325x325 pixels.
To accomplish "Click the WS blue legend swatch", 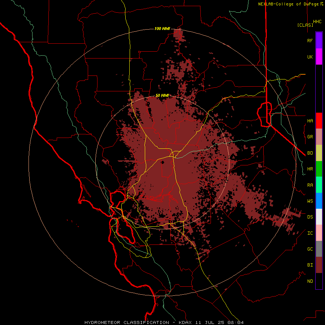I will [x=319, y=201].
